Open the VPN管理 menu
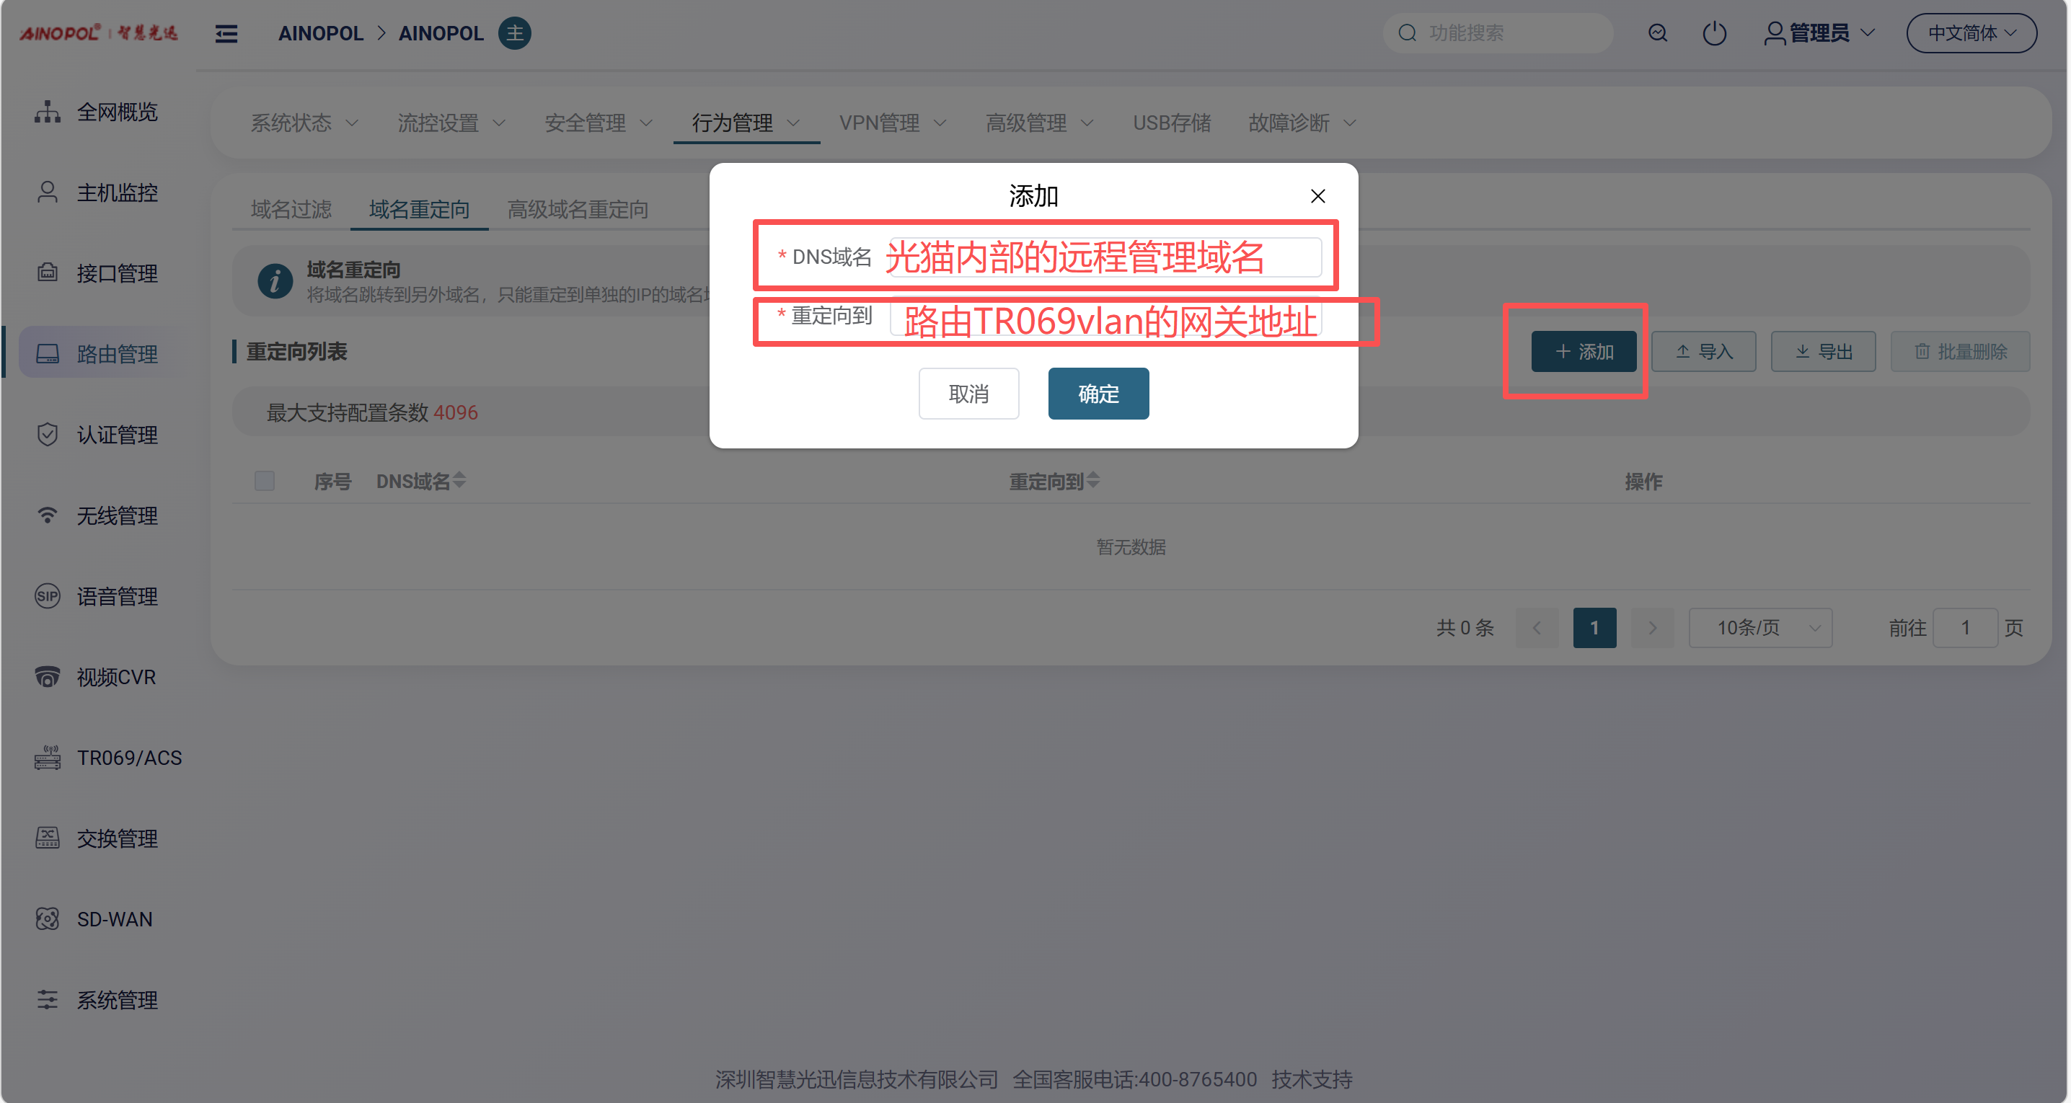2071x1103 pixels. coord(891,123)
